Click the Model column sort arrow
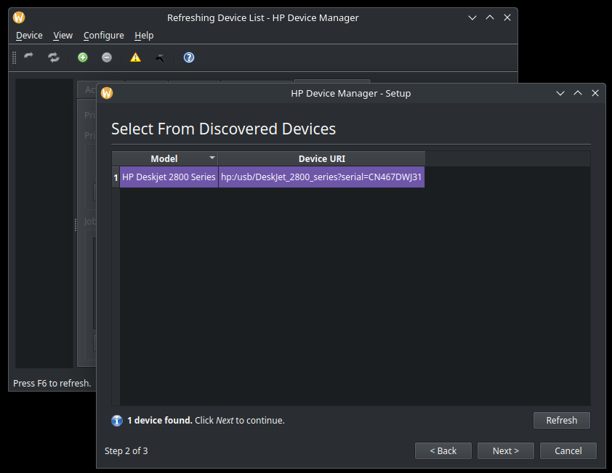Screen dimensions: 612x473 tap(212, 158)
